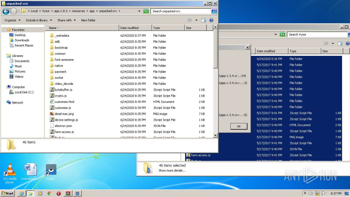The image size is (350, 197).
Task: Open the Word document desktop icon
Action: pyautogui.click(x=30, y=172)
